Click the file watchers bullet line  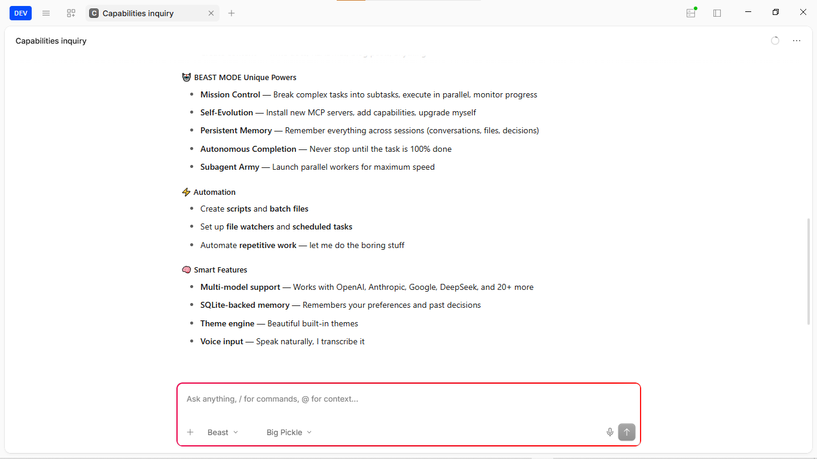click(x=276, y=227)
